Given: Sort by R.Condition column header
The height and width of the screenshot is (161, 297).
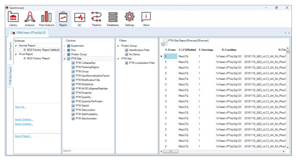Looking at the screenshot, I should [229, 50].
